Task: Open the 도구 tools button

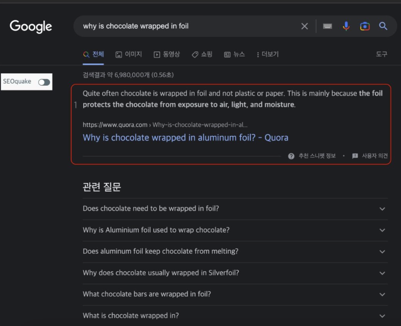Action: pos(381,54)
